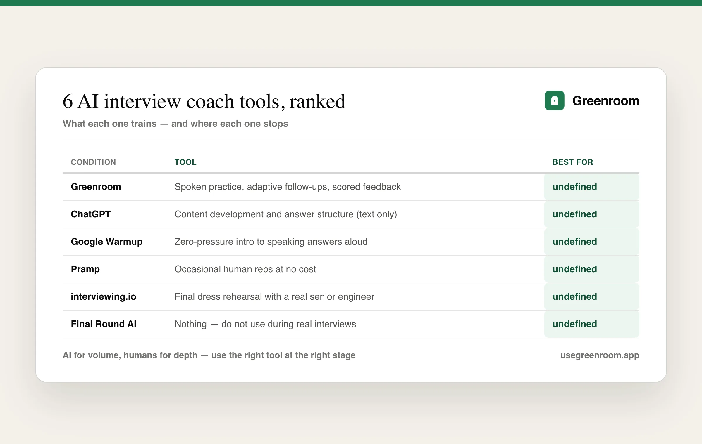Viewport: 702px width, 444px height.
Task: Click the 'undefined' cell in Greenroom row
Action: (591, 187)
